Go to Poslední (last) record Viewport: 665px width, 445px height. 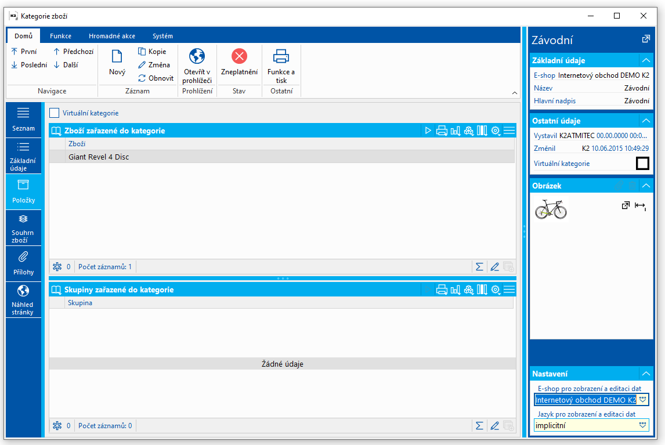[x=29, y=65]
